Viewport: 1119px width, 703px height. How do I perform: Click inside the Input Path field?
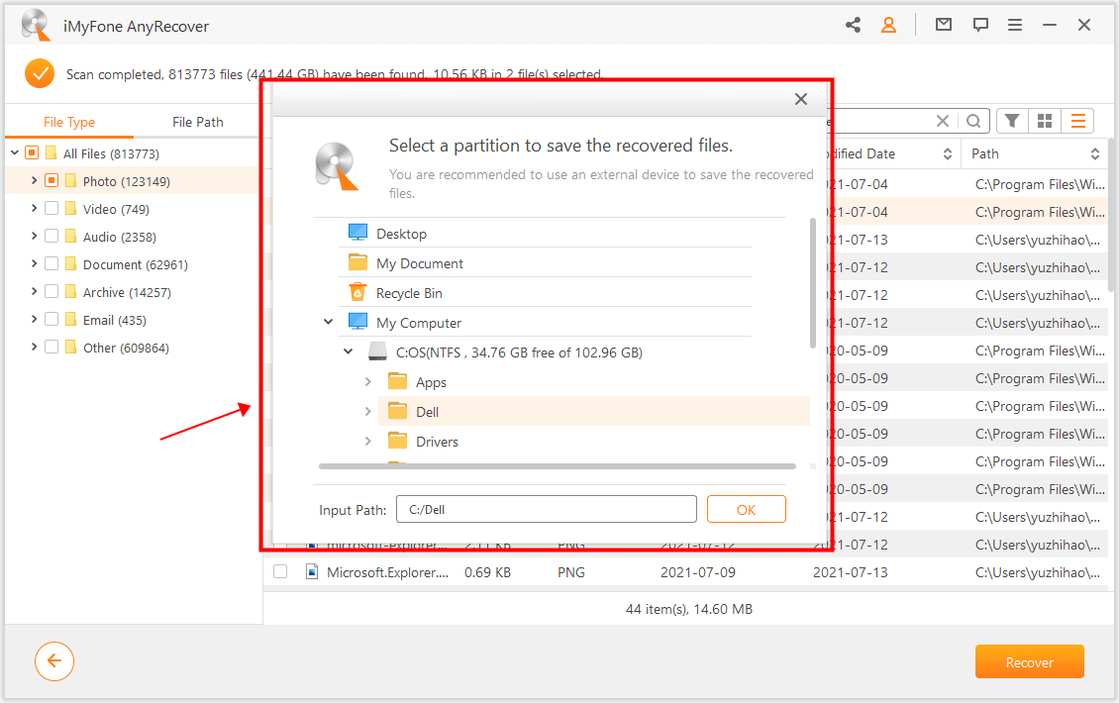546,508
